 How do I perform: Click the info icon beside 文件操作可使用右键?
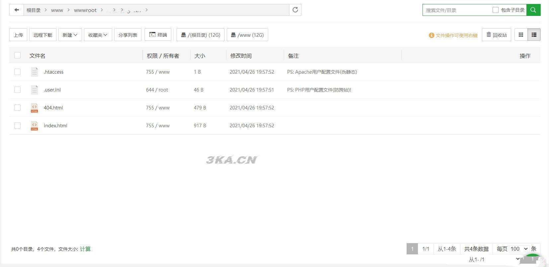coord(431,35)
